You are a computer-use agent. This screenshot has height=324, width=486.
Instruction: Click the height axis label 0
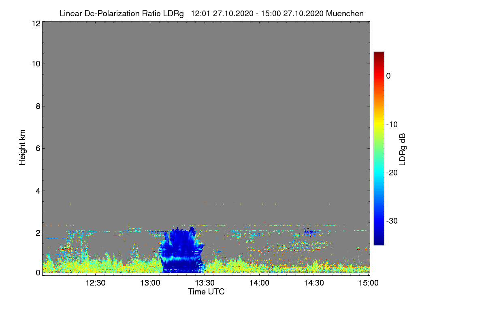[38, 273]
